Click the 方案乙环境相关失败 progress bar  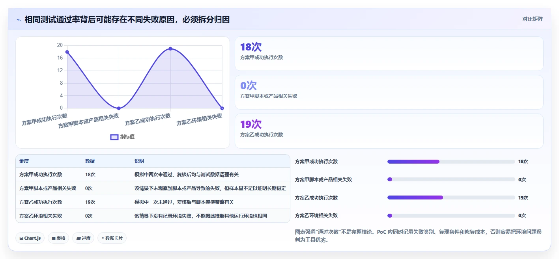tap(451, 216)
